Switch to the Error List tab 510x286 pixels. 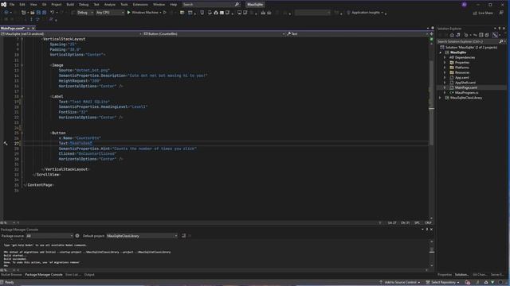pyautogui.click(x=73, y=275)
